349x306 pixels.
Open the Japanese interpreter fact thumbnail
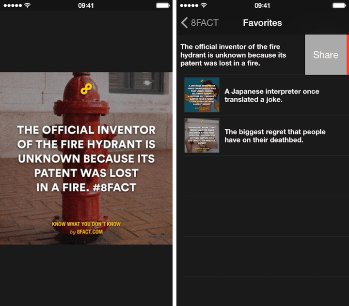(x=202, y=95)
